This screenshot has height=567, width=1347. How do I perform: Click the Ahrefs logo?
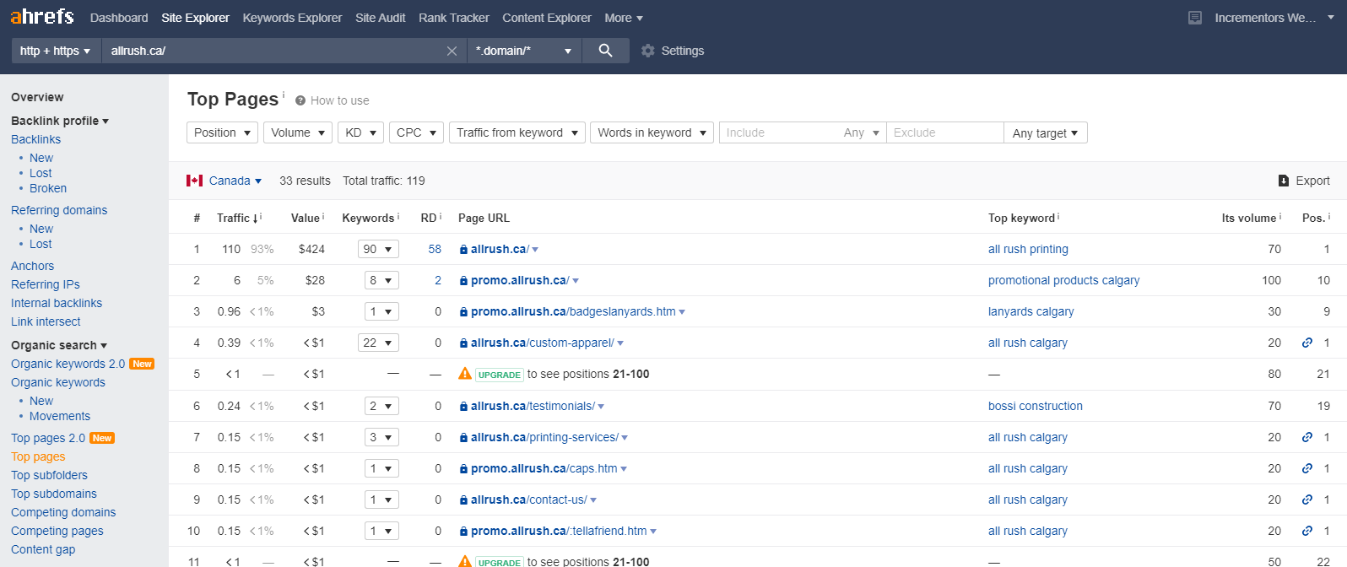42,17
